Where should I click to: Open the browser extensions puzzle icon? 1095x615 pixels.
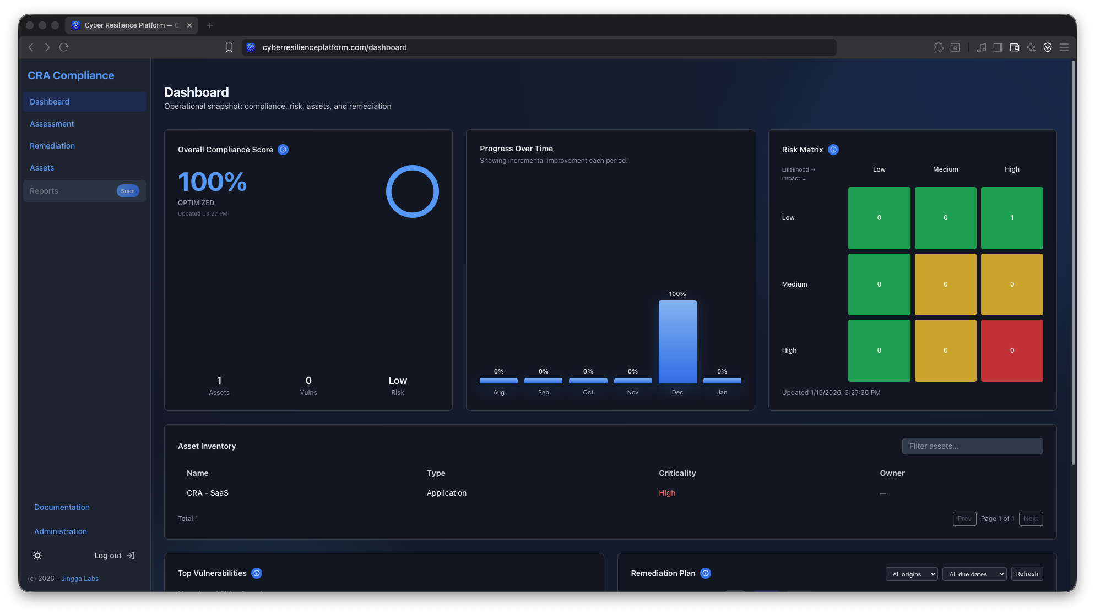click(x=939, y=47)
